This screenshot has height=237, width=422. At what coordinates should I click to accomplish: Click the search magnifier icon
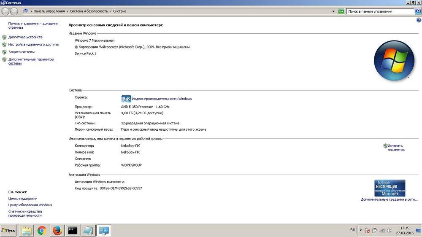point(418,11)
